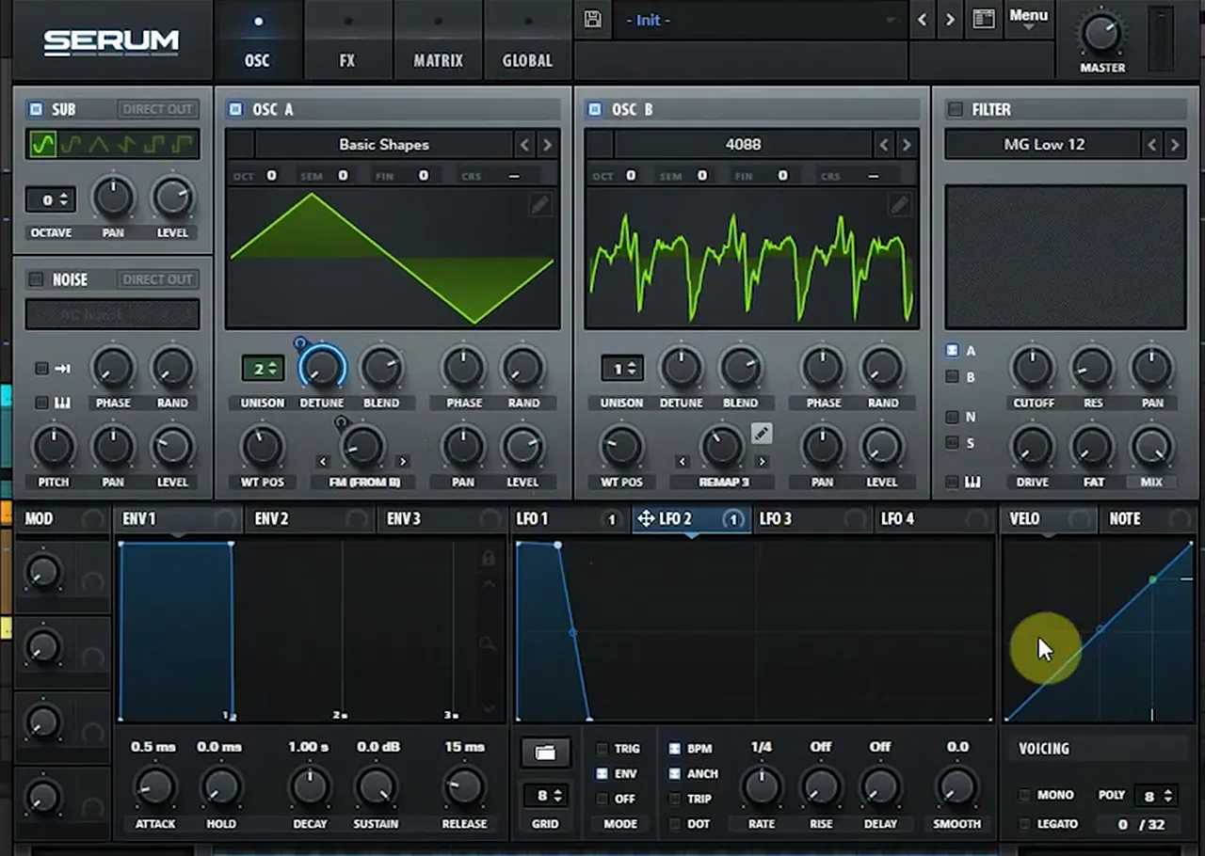Open the preset browser icon next to Menu
The width and height of the screenshot is (1205, 856).
click(984, 20)
